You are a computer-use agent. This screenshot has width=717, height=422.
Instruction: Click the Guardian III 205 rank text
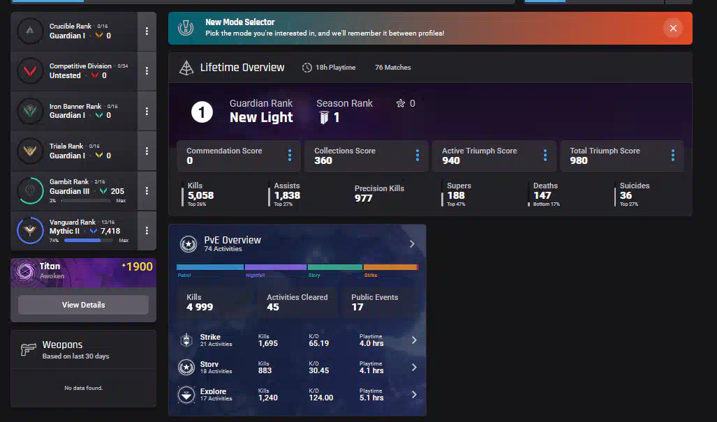(x=87, y=191)
